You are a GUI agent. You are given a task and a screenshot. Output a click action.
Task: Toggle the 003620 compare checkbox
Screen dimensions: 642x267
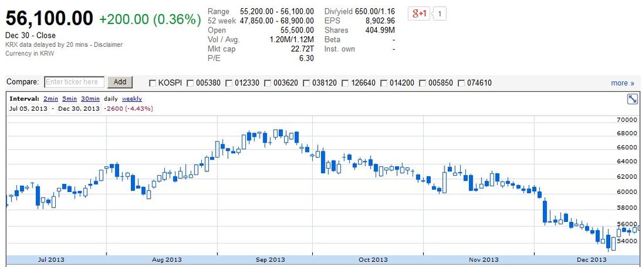pyautogui.click(x=268, y=83)
